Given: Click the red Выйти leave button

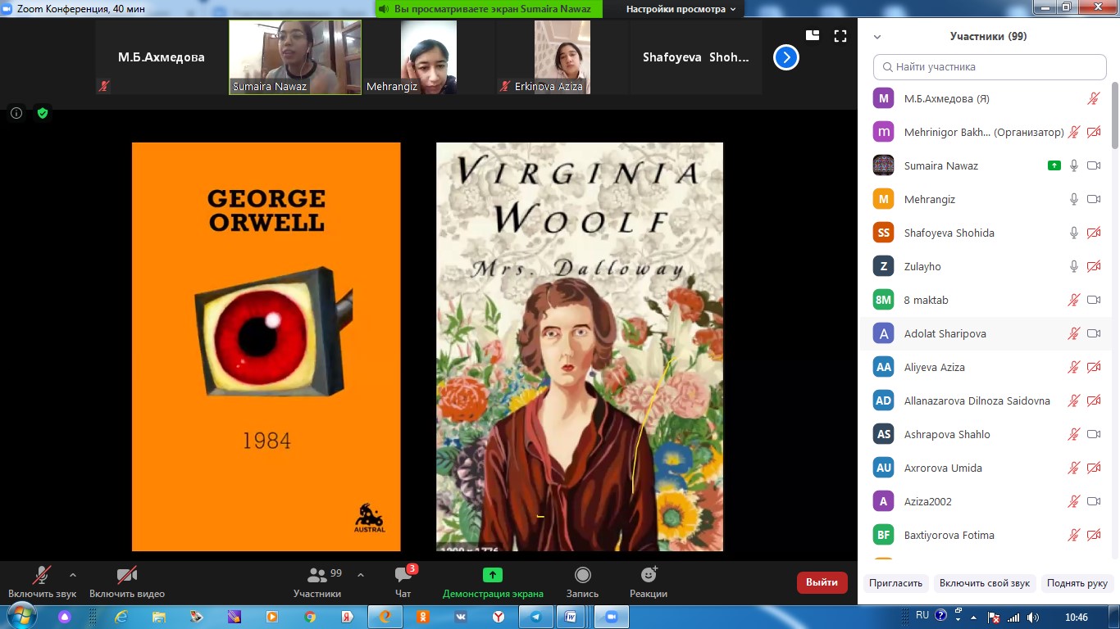Looking at the screenshot, I should pyautogui.click(x=822, y=582).
